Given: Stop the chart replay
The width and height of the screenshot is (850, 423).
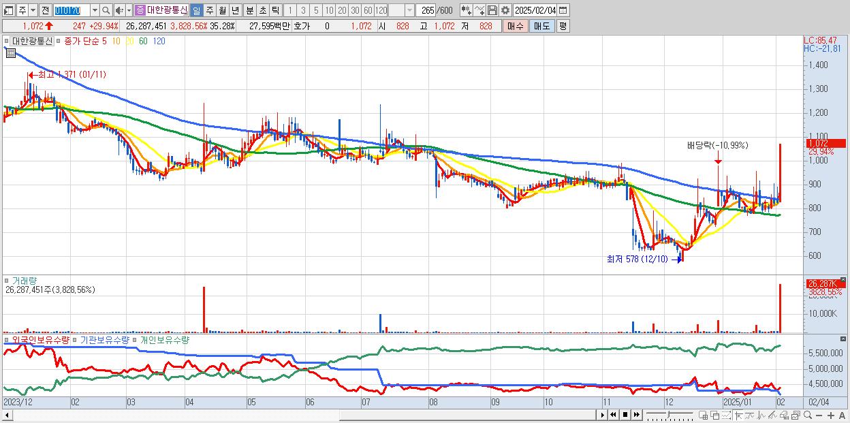Looking at the screenshot, I should (x=625, y=415).
